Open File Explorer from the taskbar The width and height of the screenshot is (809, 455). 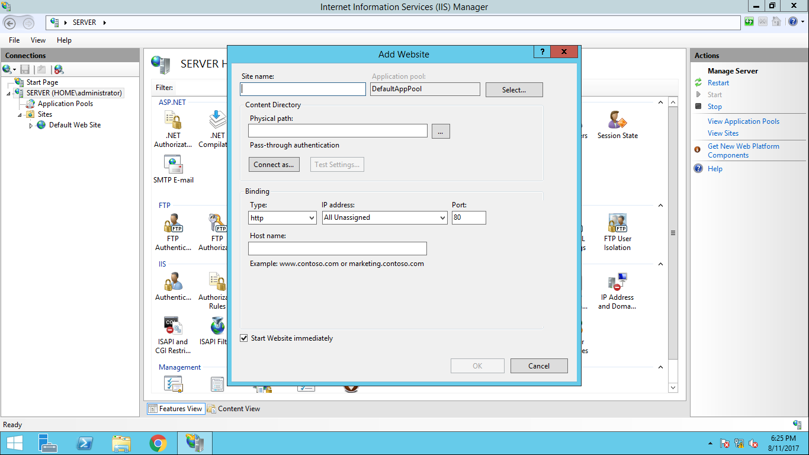[x=121, y=443]
